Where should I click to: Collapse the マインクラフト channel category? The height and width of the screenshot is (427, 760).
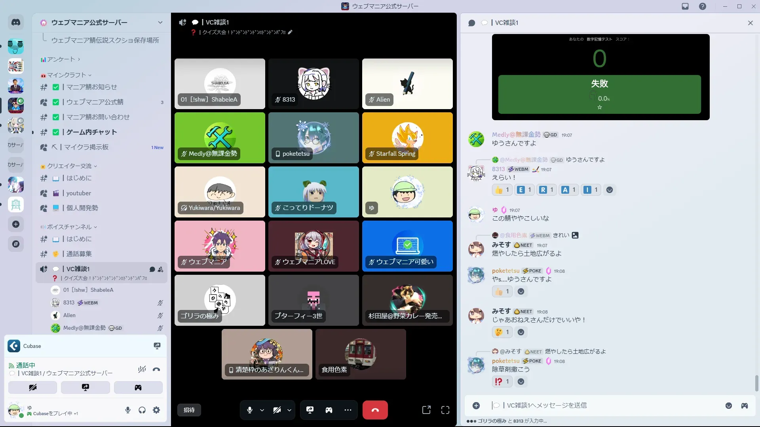pyautogui.click(x=66, y=75)
